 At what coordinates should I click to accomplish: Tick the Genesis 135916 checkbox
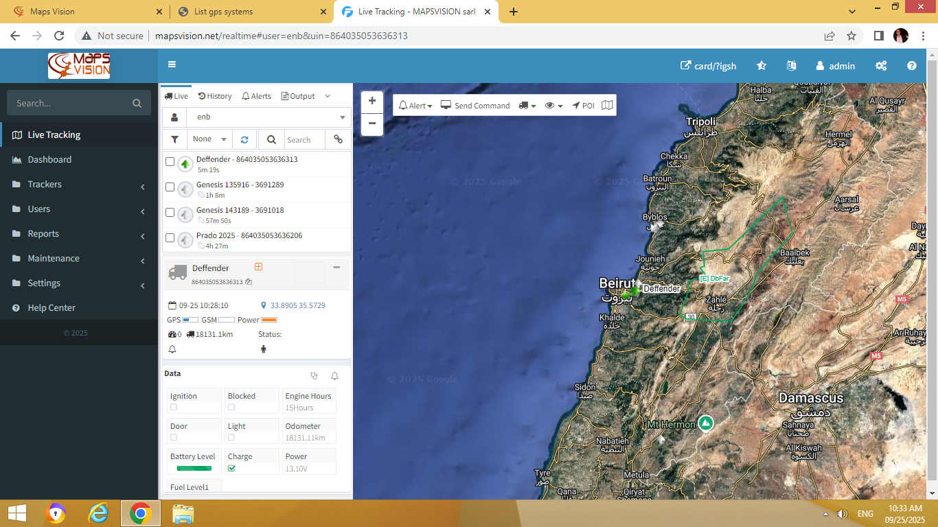coord(170,187)
